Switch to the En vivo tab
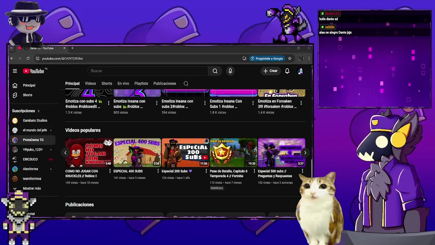435x245 pixels. pos(123,83)
